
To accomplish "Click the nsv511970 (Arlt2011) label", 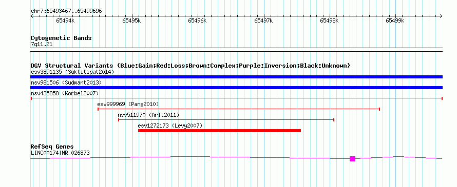I will tap(148, 115).
